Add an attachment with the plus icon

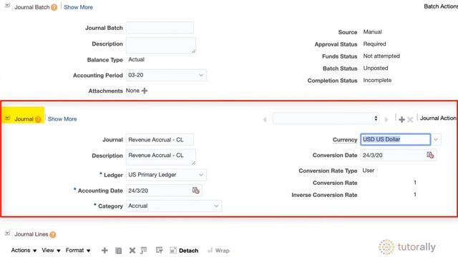coord(145,91)
